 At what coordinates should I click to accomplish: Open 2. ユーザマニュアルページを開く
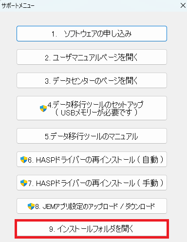point(92,57)
